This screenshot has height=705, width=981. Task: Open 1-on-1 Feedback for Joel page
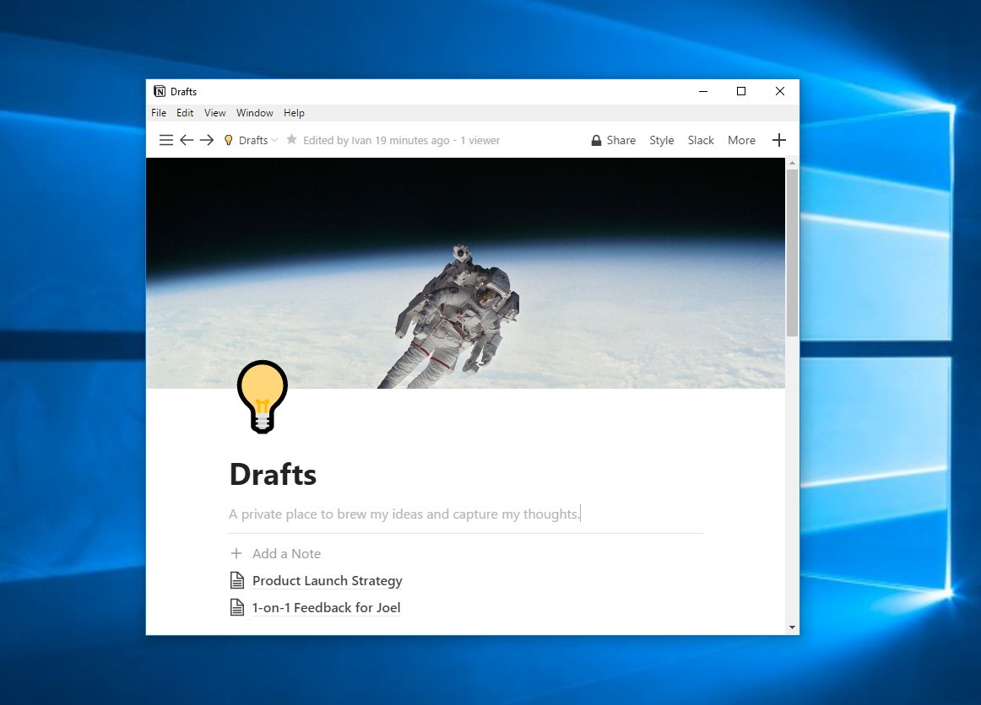[326, 607]
